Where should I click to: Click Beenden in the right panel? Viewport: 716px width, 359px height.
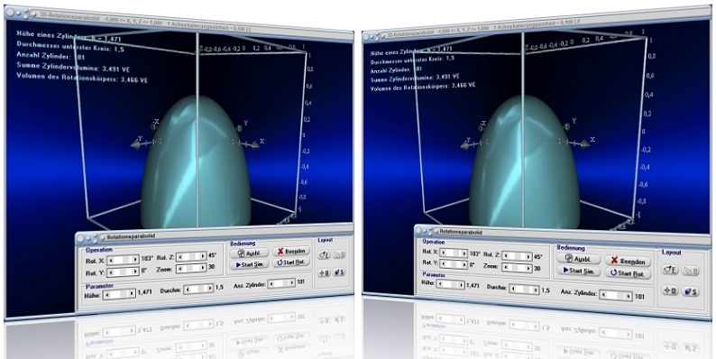(628, 262)
